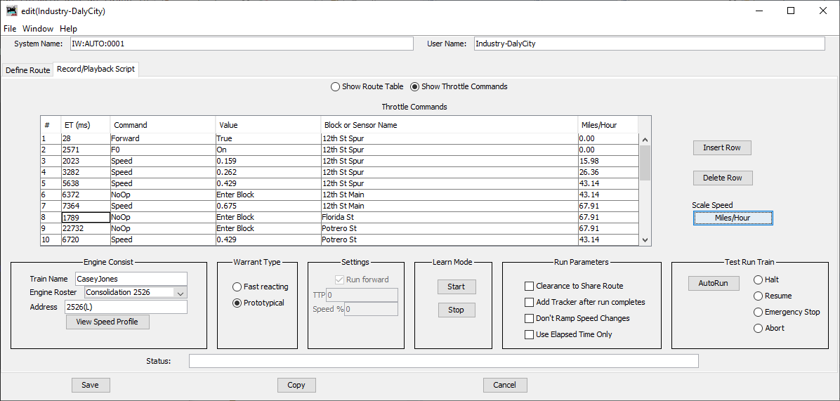Viewport: 840px width, 401px height.
Task: Choose Fast reacting warrant type
Action: [x=237, y=287]
